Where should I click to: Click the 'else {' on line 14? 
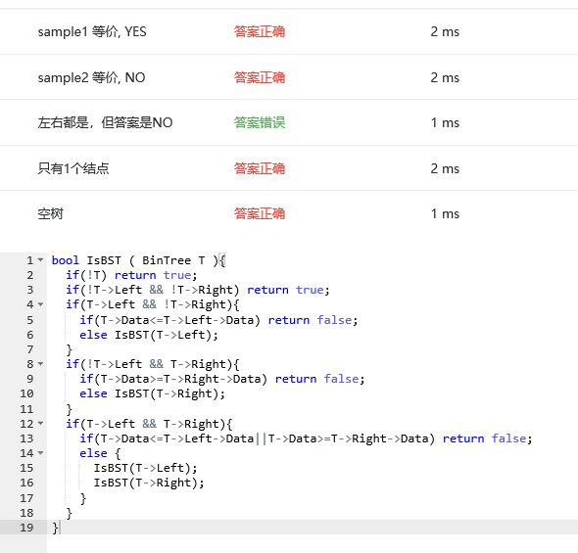[x=100, y=453]
